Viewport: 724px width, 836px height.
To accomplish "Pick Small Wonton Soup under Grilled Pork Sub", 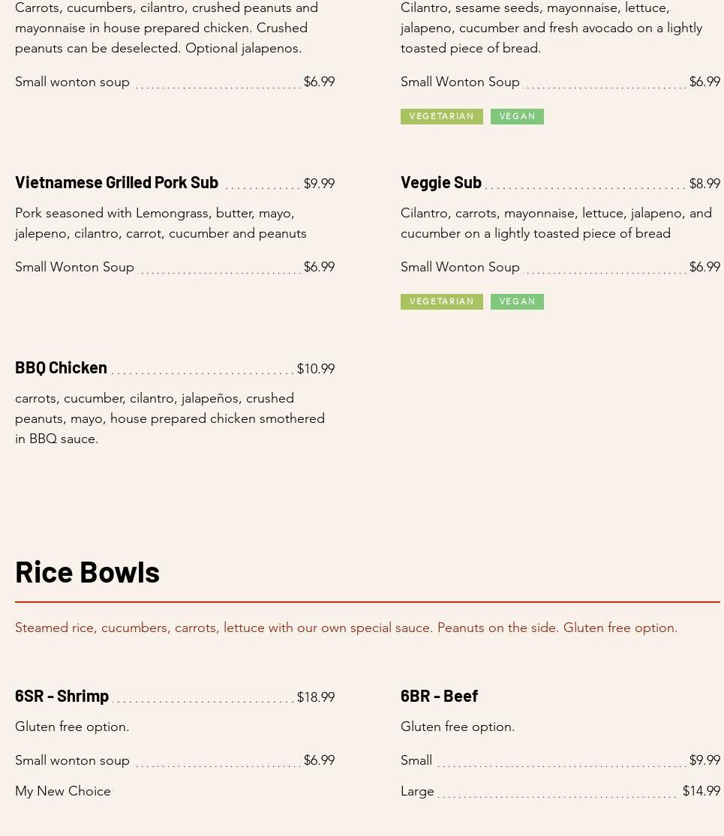I will pos(74,267).
